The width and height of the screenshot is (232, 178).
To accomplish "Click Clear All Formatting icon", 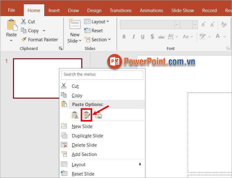I will (x=224, y=24).
